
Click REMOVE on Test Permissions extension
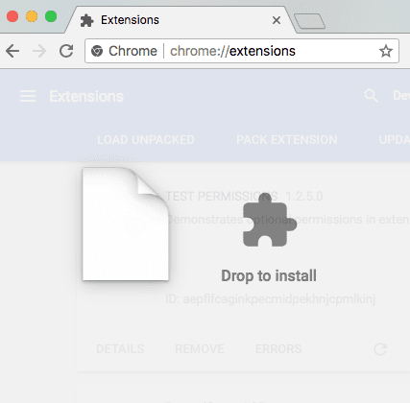click(200, 349)
